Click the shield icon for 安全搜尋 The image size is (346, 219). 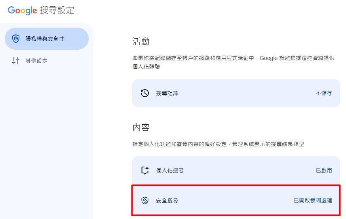(x=145, y=200)
